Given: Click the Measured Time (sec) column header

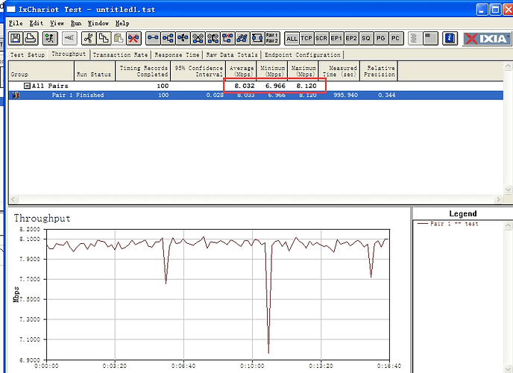Looking at the screenshot, I should pos(339,71).
